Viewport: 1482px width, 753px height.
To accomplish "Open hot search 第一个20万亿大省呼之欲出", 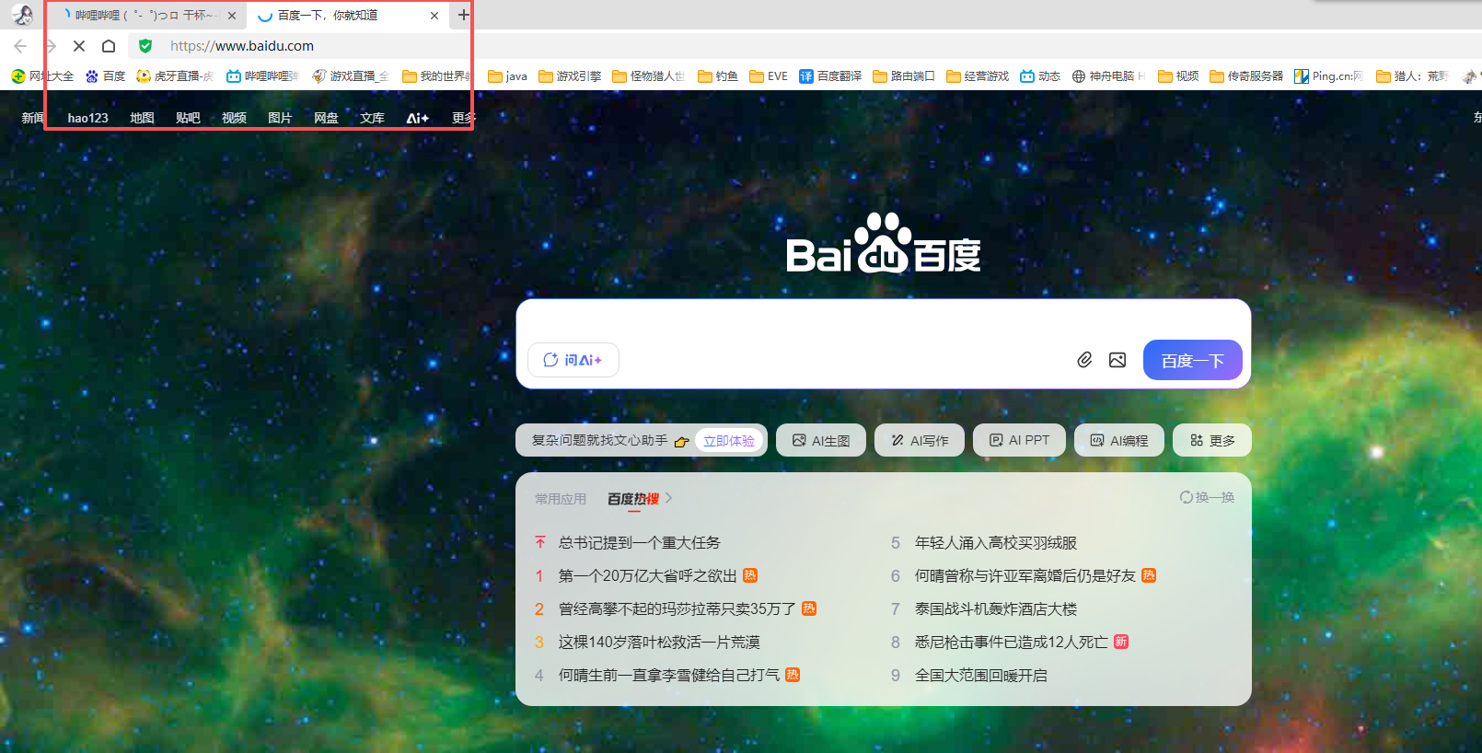I will [647, 576].
